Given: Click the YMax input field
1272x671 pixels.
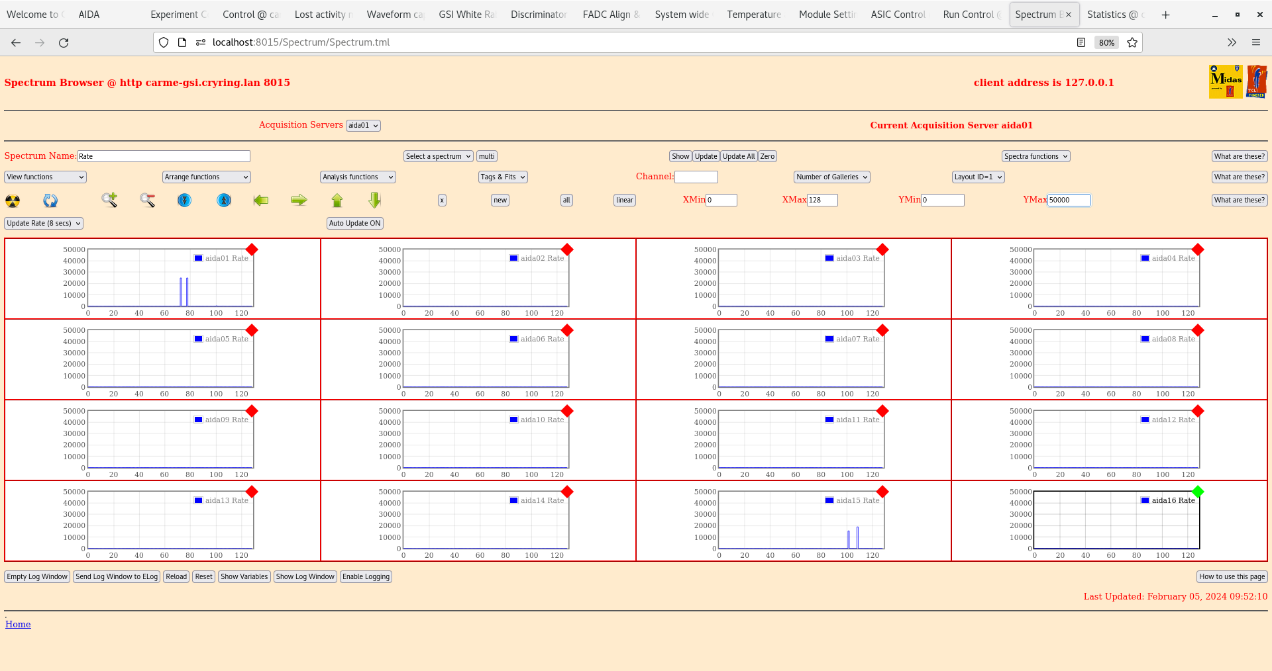Looking at the screenshot, I should 1068,200.
